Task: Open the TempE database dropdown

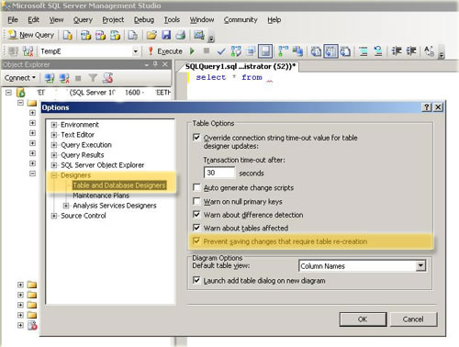Action: [136, 51]
